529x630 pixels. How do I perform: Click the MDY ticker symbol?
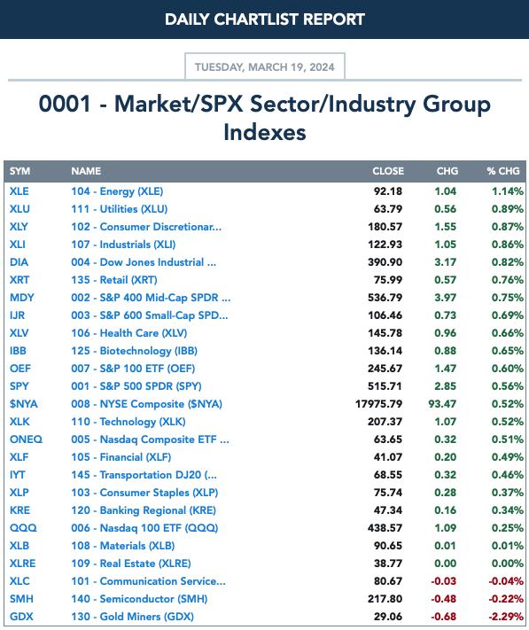click(22, 298)
